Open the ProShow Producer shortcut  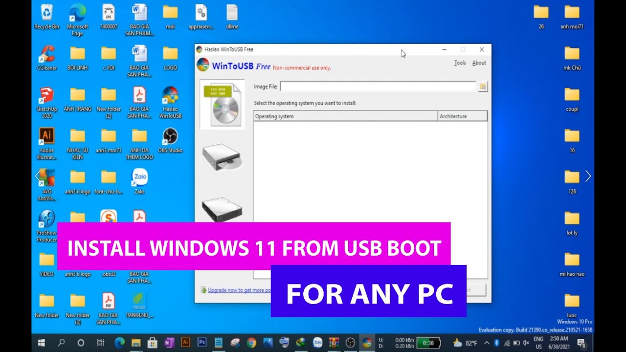[x=46, y=226]
